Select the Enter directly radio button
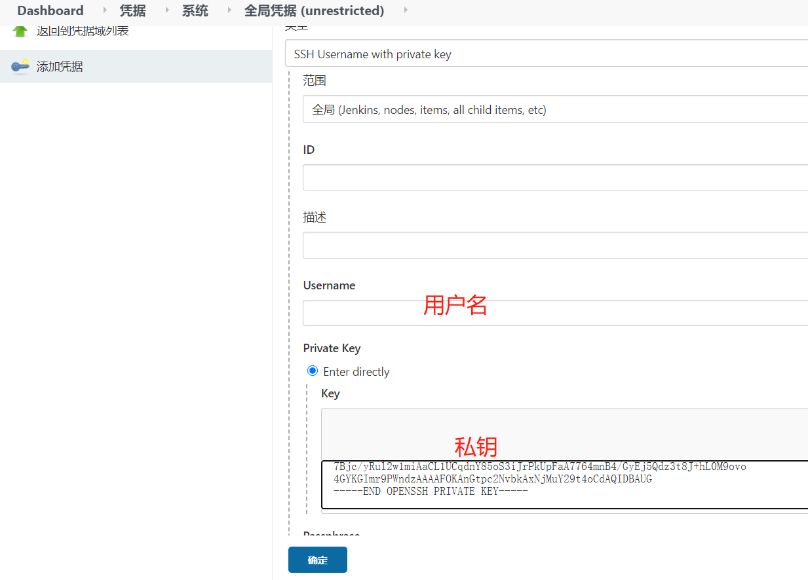 [x=313, y=371]
